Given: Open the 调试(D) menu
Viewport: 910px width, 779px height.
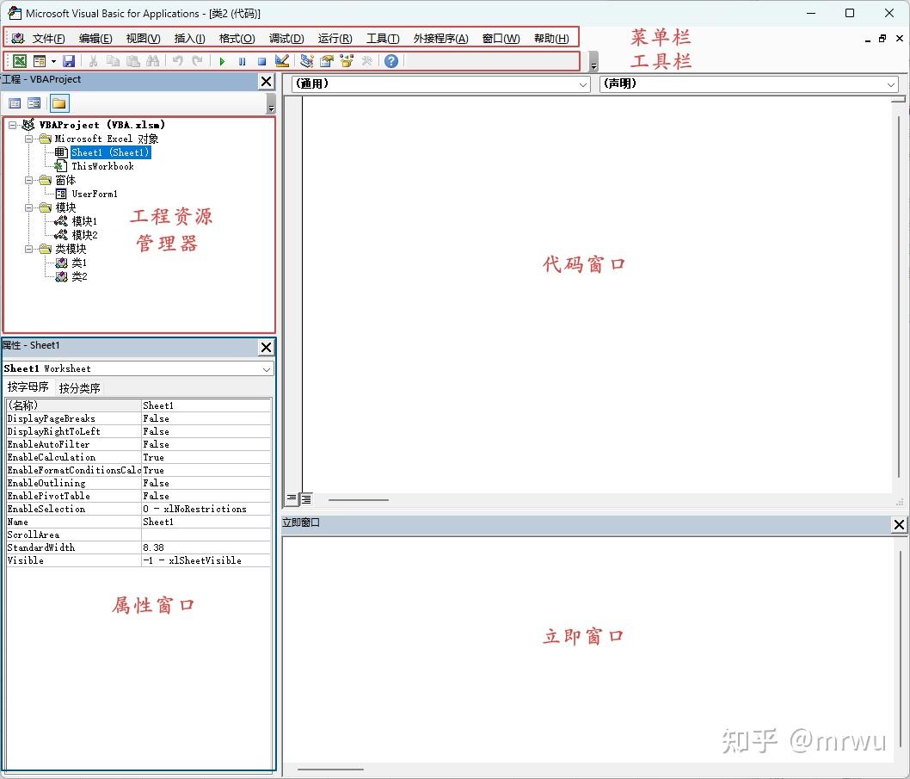Looking at the screenshot, I should pos(286,38).
